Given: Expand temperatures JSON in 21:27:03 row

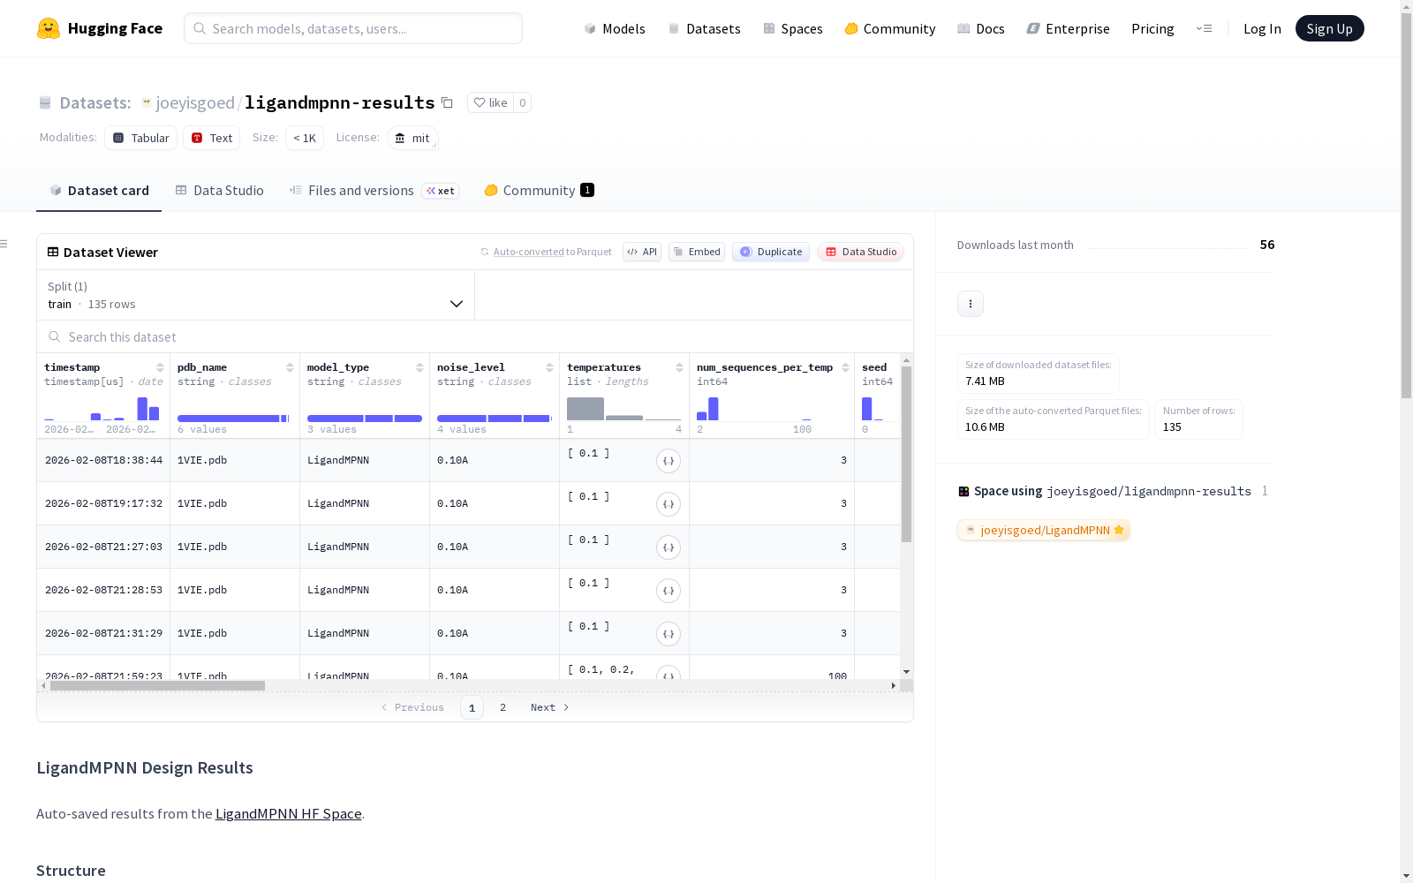Looking at the screenshot, I should point(669,547).
